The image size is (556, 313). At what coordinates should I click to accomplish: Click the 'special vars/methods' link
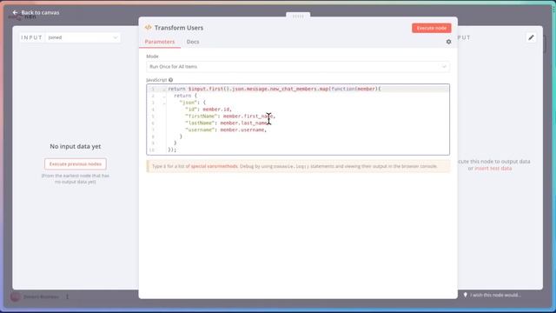pyautogui.click(x=215, y=166)
